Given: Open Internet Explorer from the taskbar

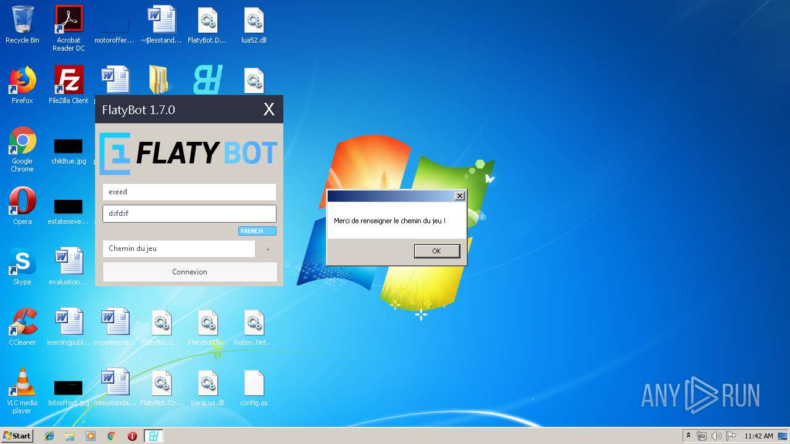Looking at the screenshot, I should (49, 436).
